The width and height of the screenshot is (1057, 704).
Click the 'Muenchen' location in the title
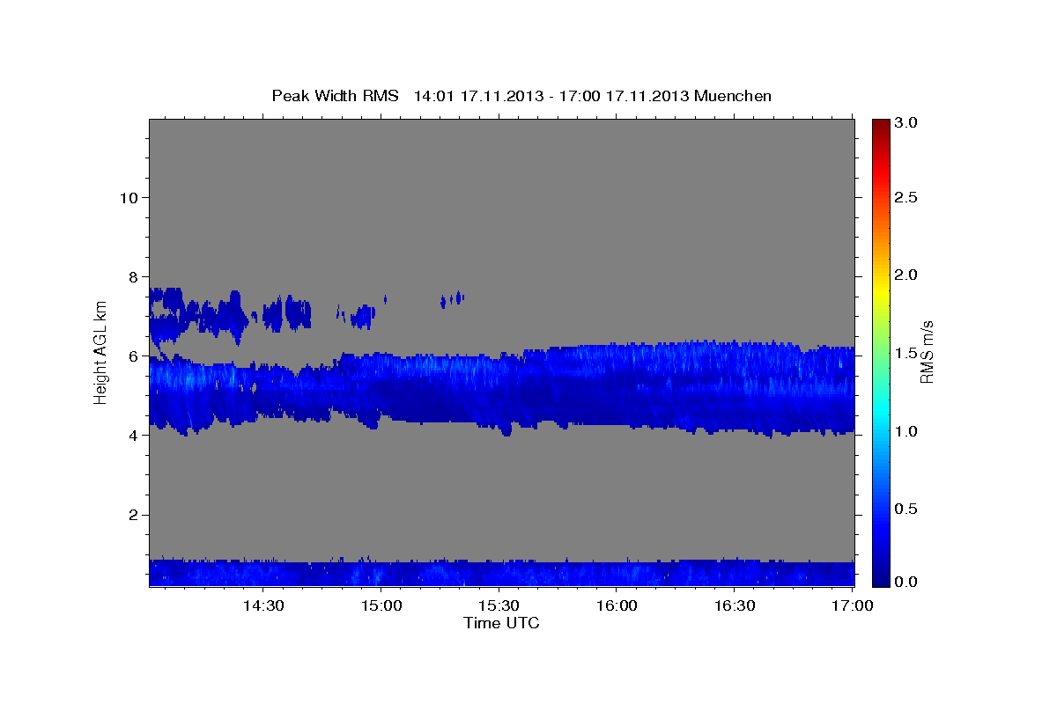(x=733, y=96)
